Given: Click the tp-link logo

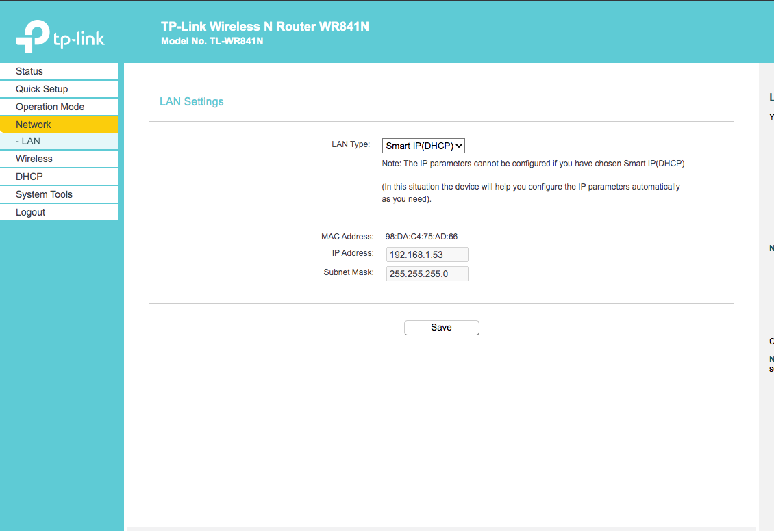Looking at the screenshot, I should [60, 36].
